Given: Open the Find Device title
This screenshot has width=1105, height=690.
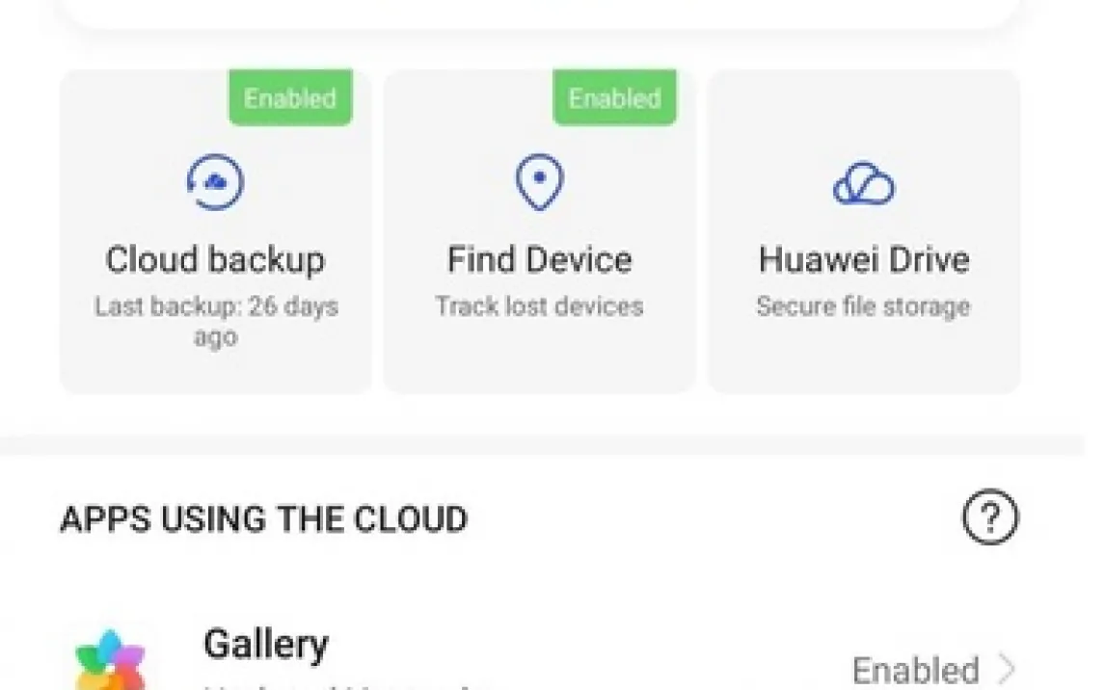Looking at the screenshot, I should click(x=539, y=260).
